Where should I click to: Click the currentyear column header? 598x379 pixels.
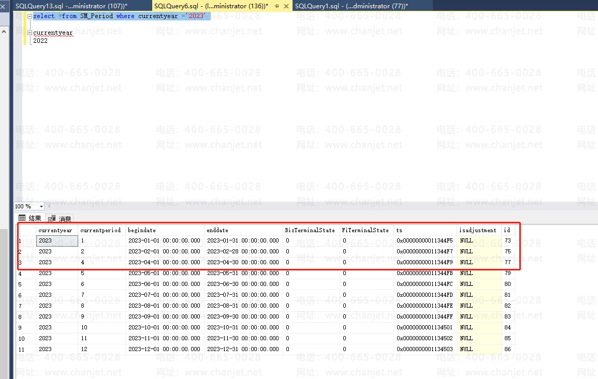point(57,230)
